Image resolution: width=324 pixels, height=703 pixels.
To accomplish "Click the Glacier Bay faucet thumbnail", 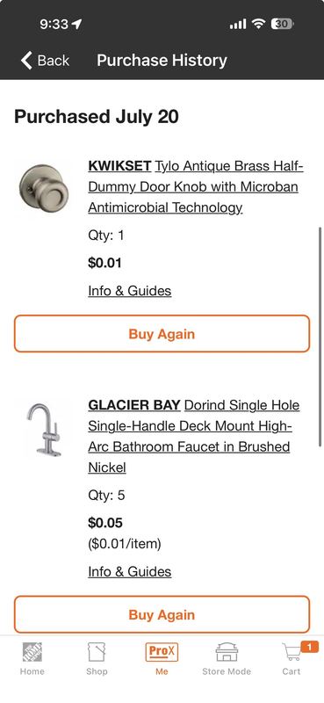I will pyautogui.click(x=44, y=430).
